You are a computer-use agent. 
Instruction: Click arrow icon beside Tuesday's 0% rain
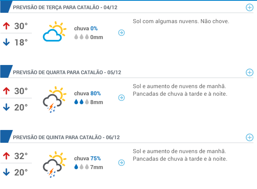pyautogui.click(x=122, y=33)
